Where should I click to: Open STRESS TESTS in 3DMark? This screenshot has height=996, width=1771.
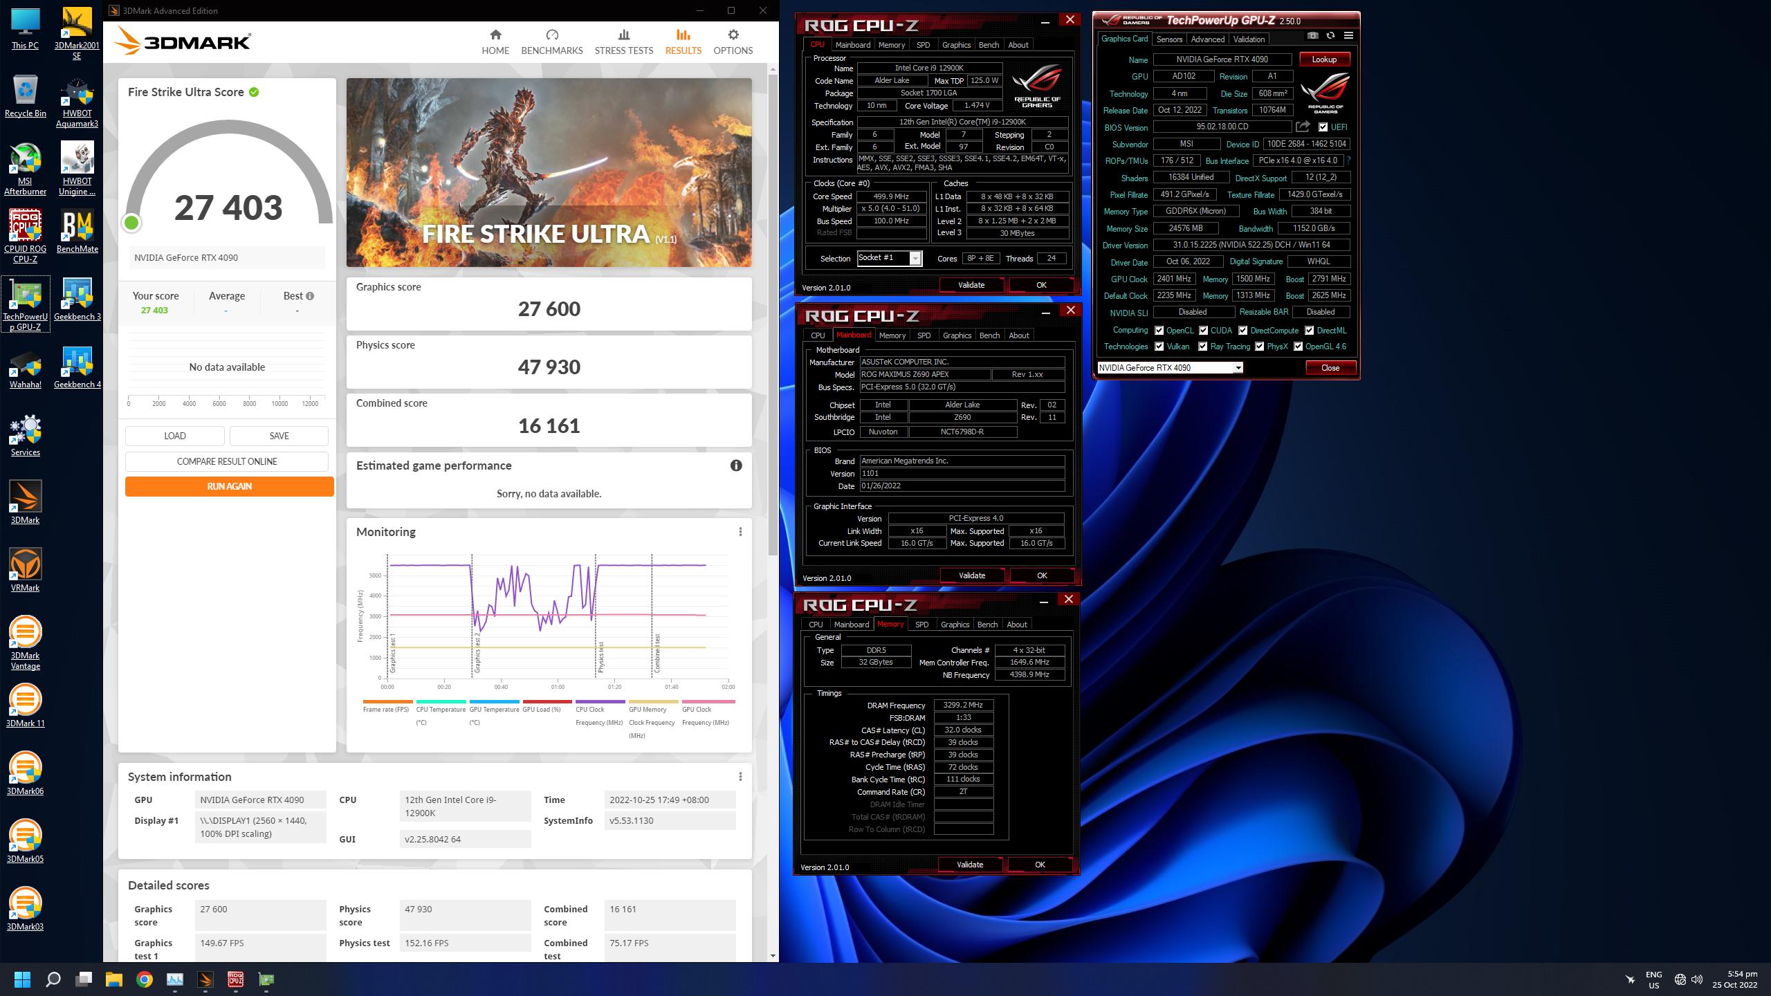[624, 42]
